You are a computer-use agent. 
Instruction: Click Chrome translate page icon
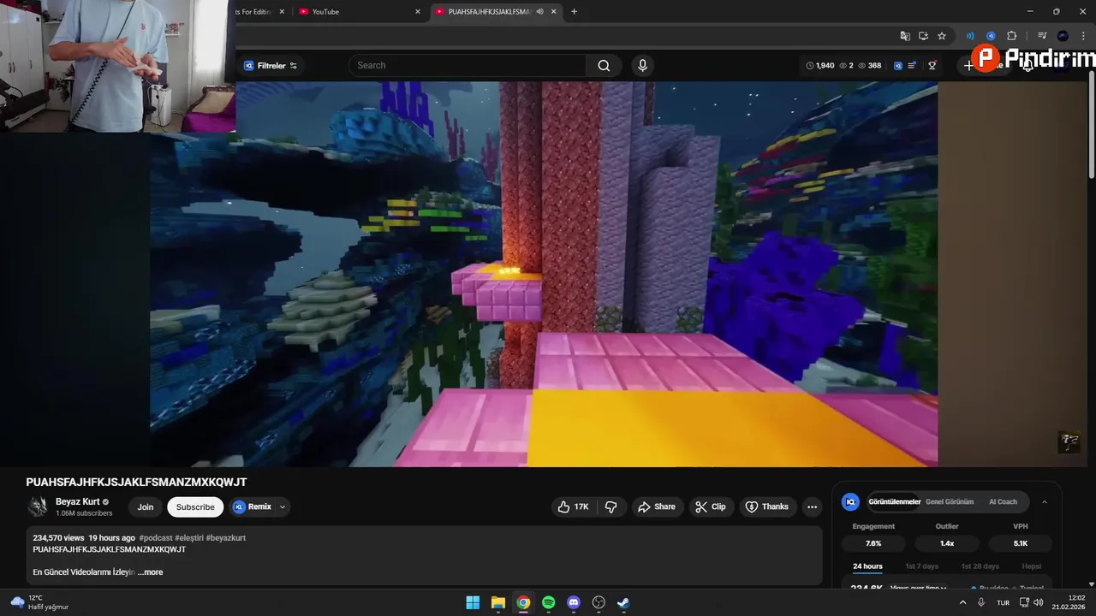pos(905,36)
